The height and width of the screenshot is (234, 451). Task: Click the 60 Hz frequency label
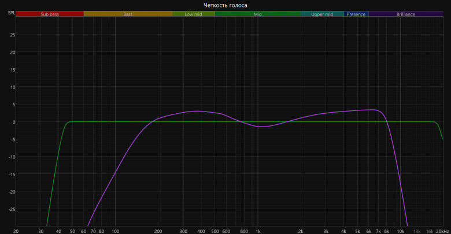coord(84,231)
